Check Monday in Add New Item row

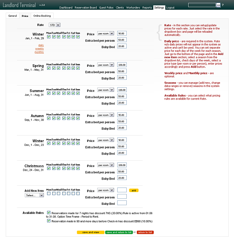[49, 193]
